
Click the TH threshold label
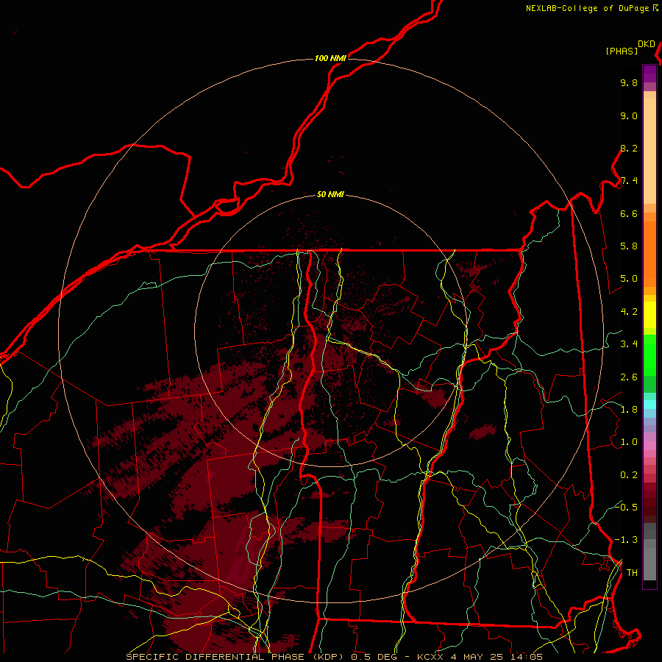click(632, 573)
